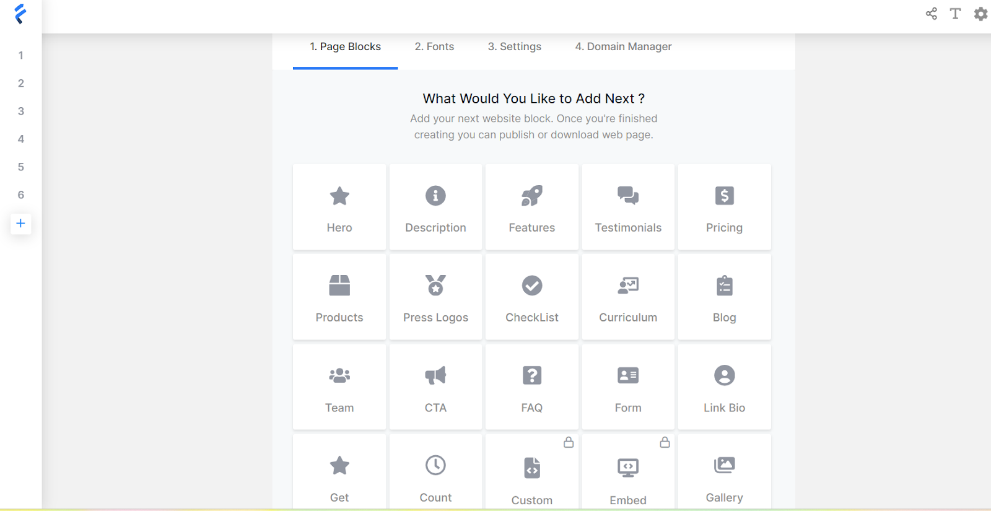Open the share icon in top bar
Screen dimensions: 991x511
[x=932, y=14]
